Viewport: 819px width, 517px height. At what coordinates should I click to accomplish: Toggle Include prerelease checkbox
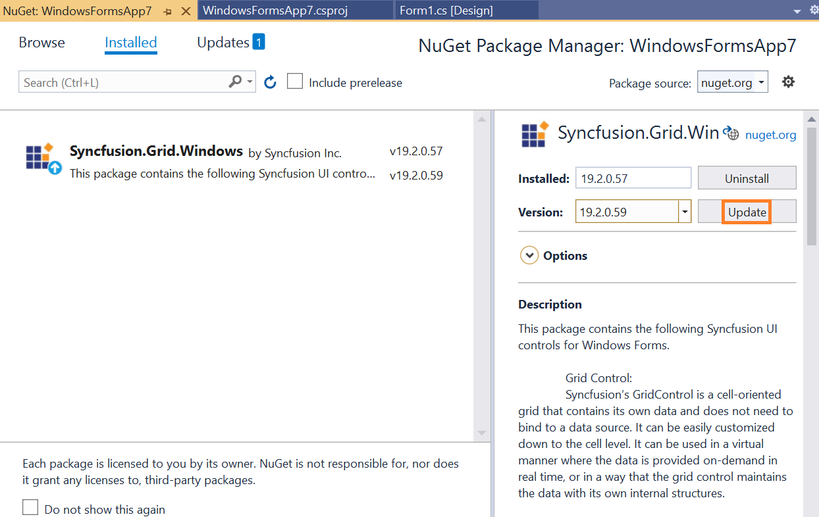(x=295, y=82)
